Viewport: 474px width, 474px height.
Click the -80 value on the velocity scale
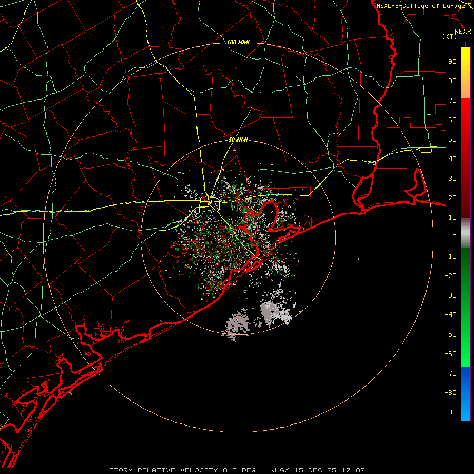pos(450,393)
